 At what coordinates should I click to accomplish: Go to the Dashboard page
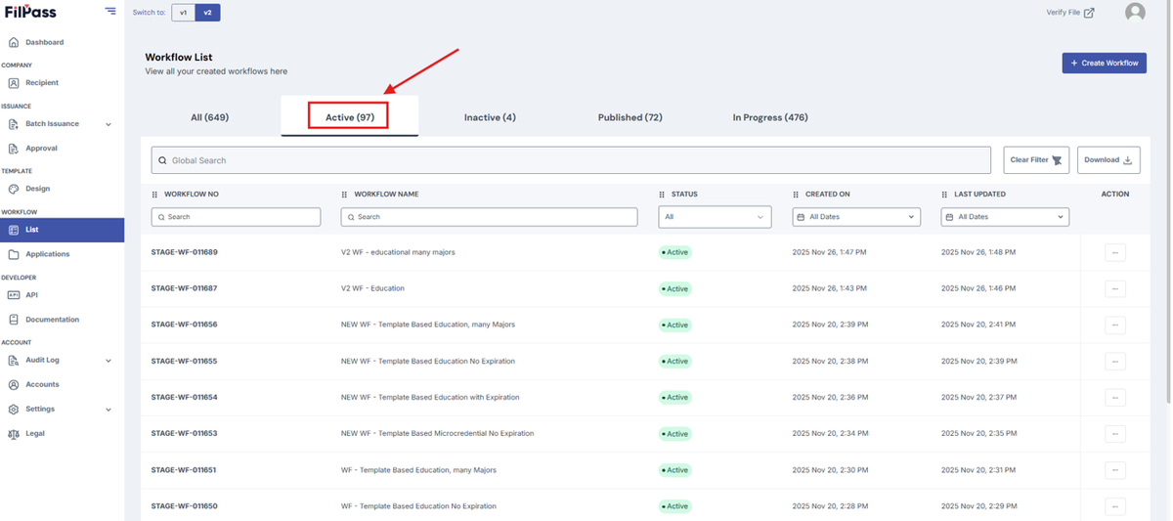(x=45, y=42)
